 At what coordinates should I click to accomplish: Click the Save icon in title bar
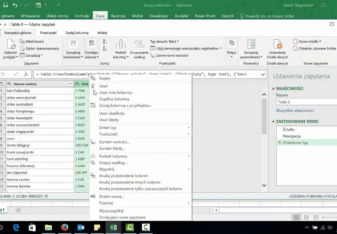pyautogui.click(x=6, y=5)
